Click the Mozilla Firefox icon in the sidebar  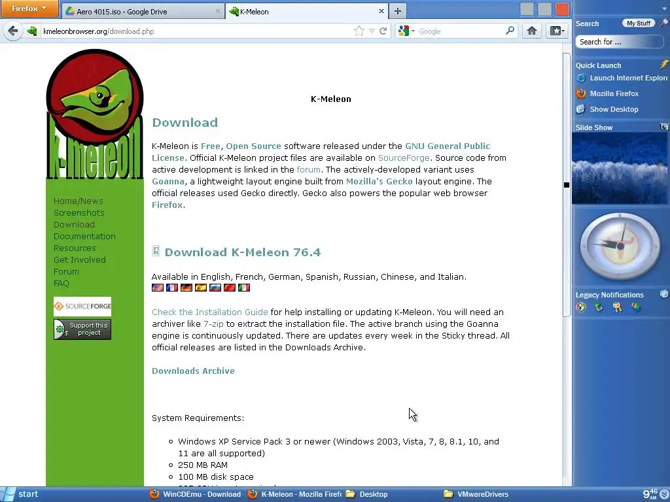point(581,93)
